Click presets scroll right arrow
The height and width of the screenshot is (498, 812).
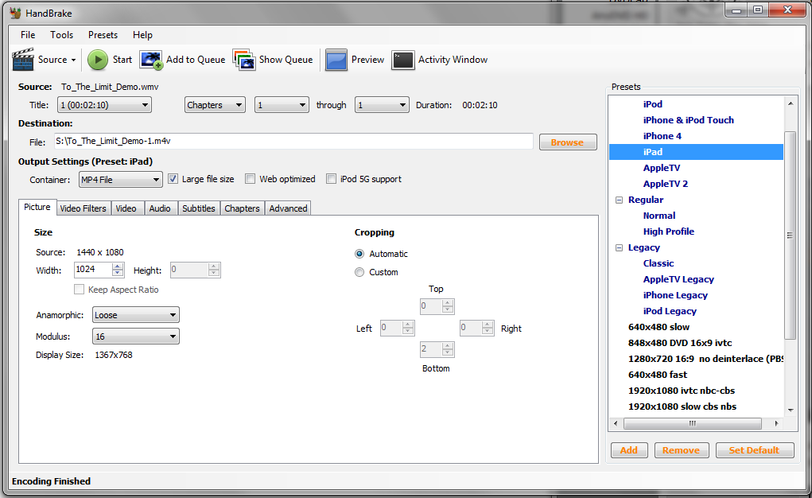(x=776, y=424)
